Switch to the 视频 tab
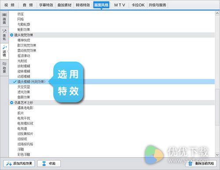Image resolution: width=220 pixels, height=170 pixels. 9,5
